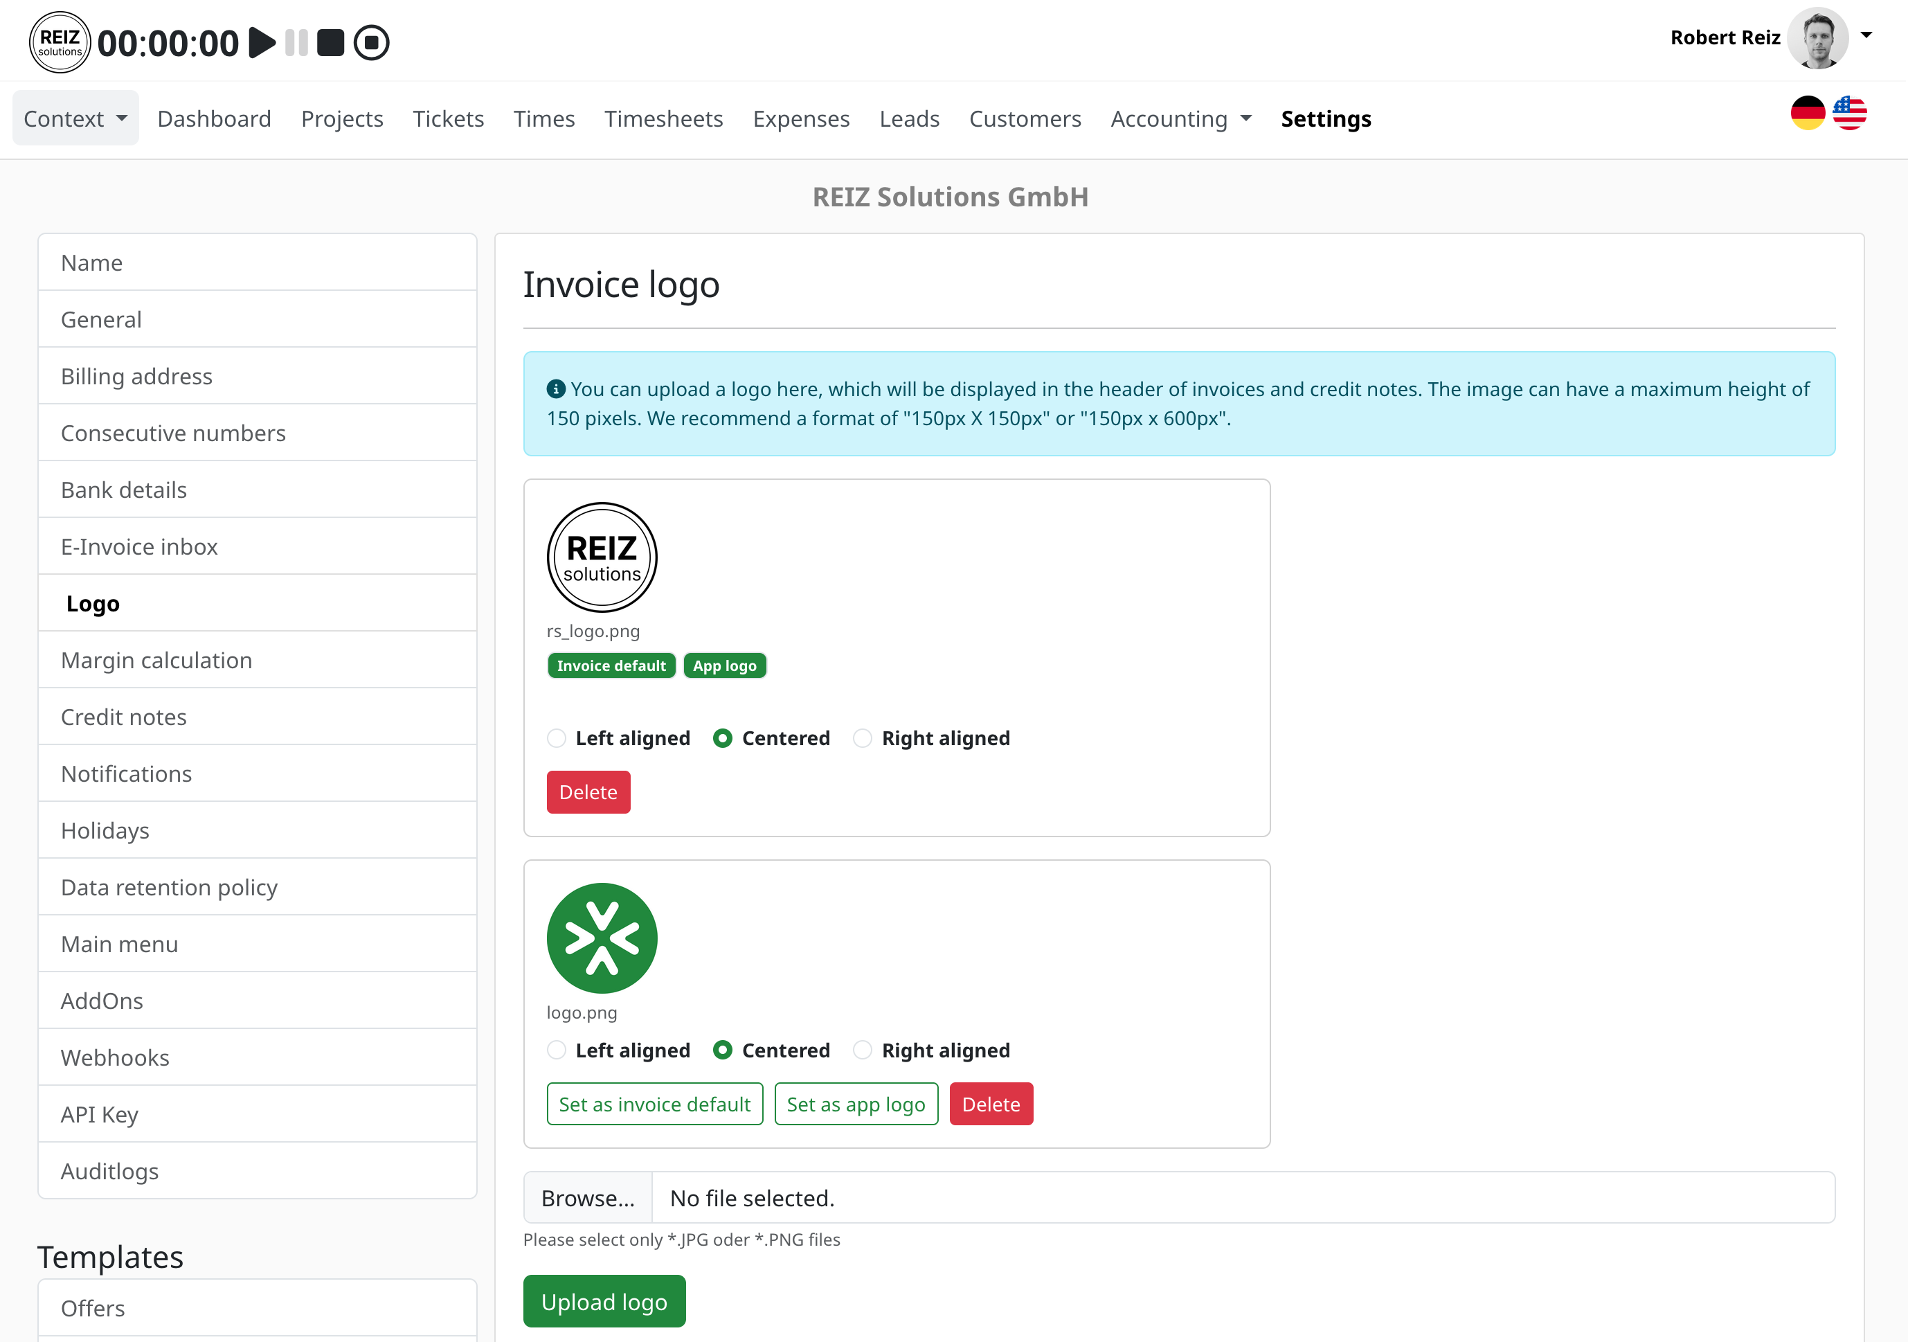
Task: Open Billing address settings
Action: click(x=258, y=377)
